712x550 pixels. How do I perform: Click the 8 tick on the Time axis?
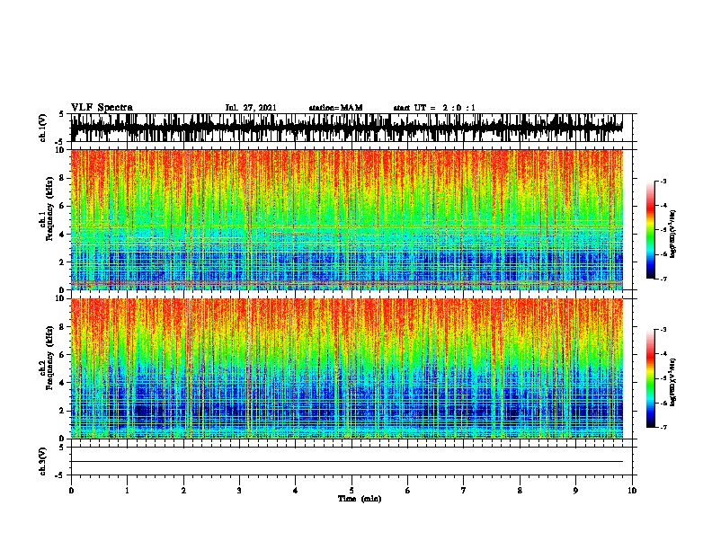click(520, 490)
